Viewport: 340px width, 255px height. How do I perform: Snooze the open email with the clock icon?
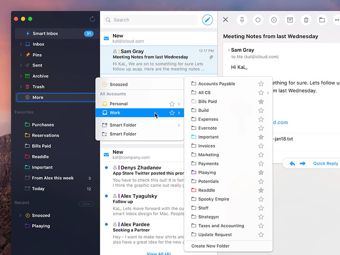pos(274,20)
